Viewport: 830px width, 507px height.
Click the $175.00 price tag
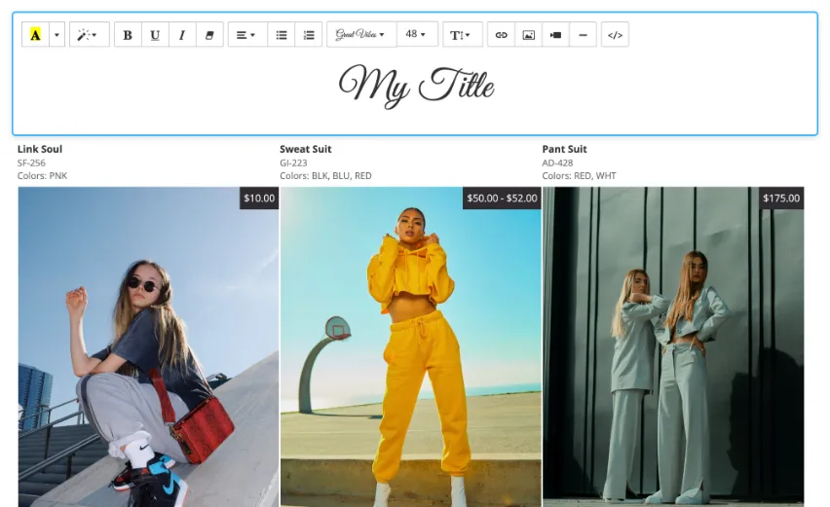[x=781, y=199]
